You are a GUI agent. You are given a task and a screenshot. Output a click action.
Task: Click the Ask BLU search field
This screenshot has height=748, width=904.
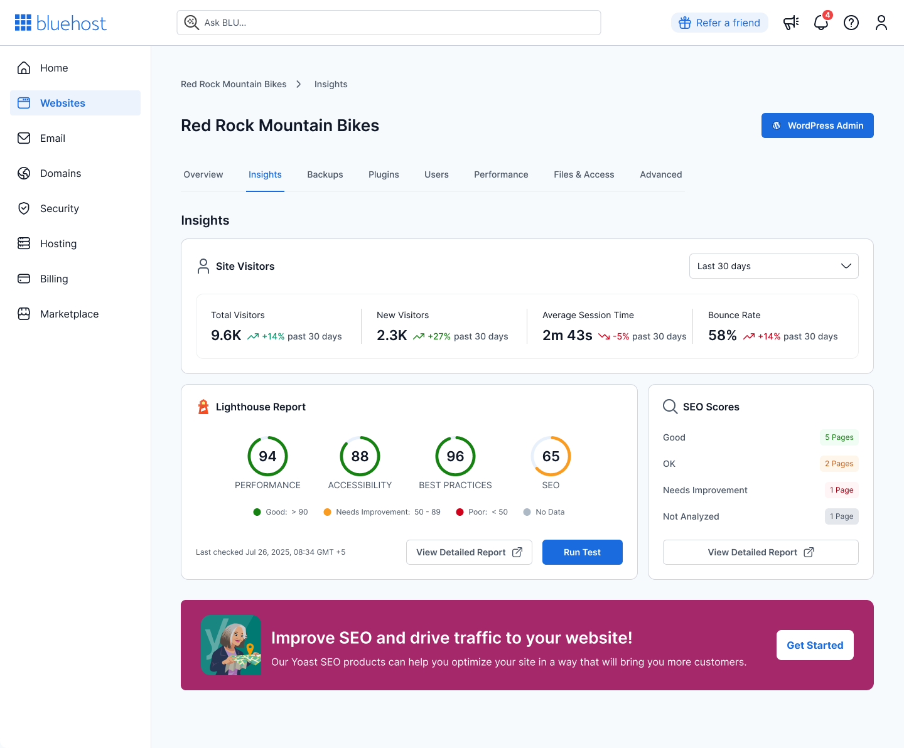(389, 22)
